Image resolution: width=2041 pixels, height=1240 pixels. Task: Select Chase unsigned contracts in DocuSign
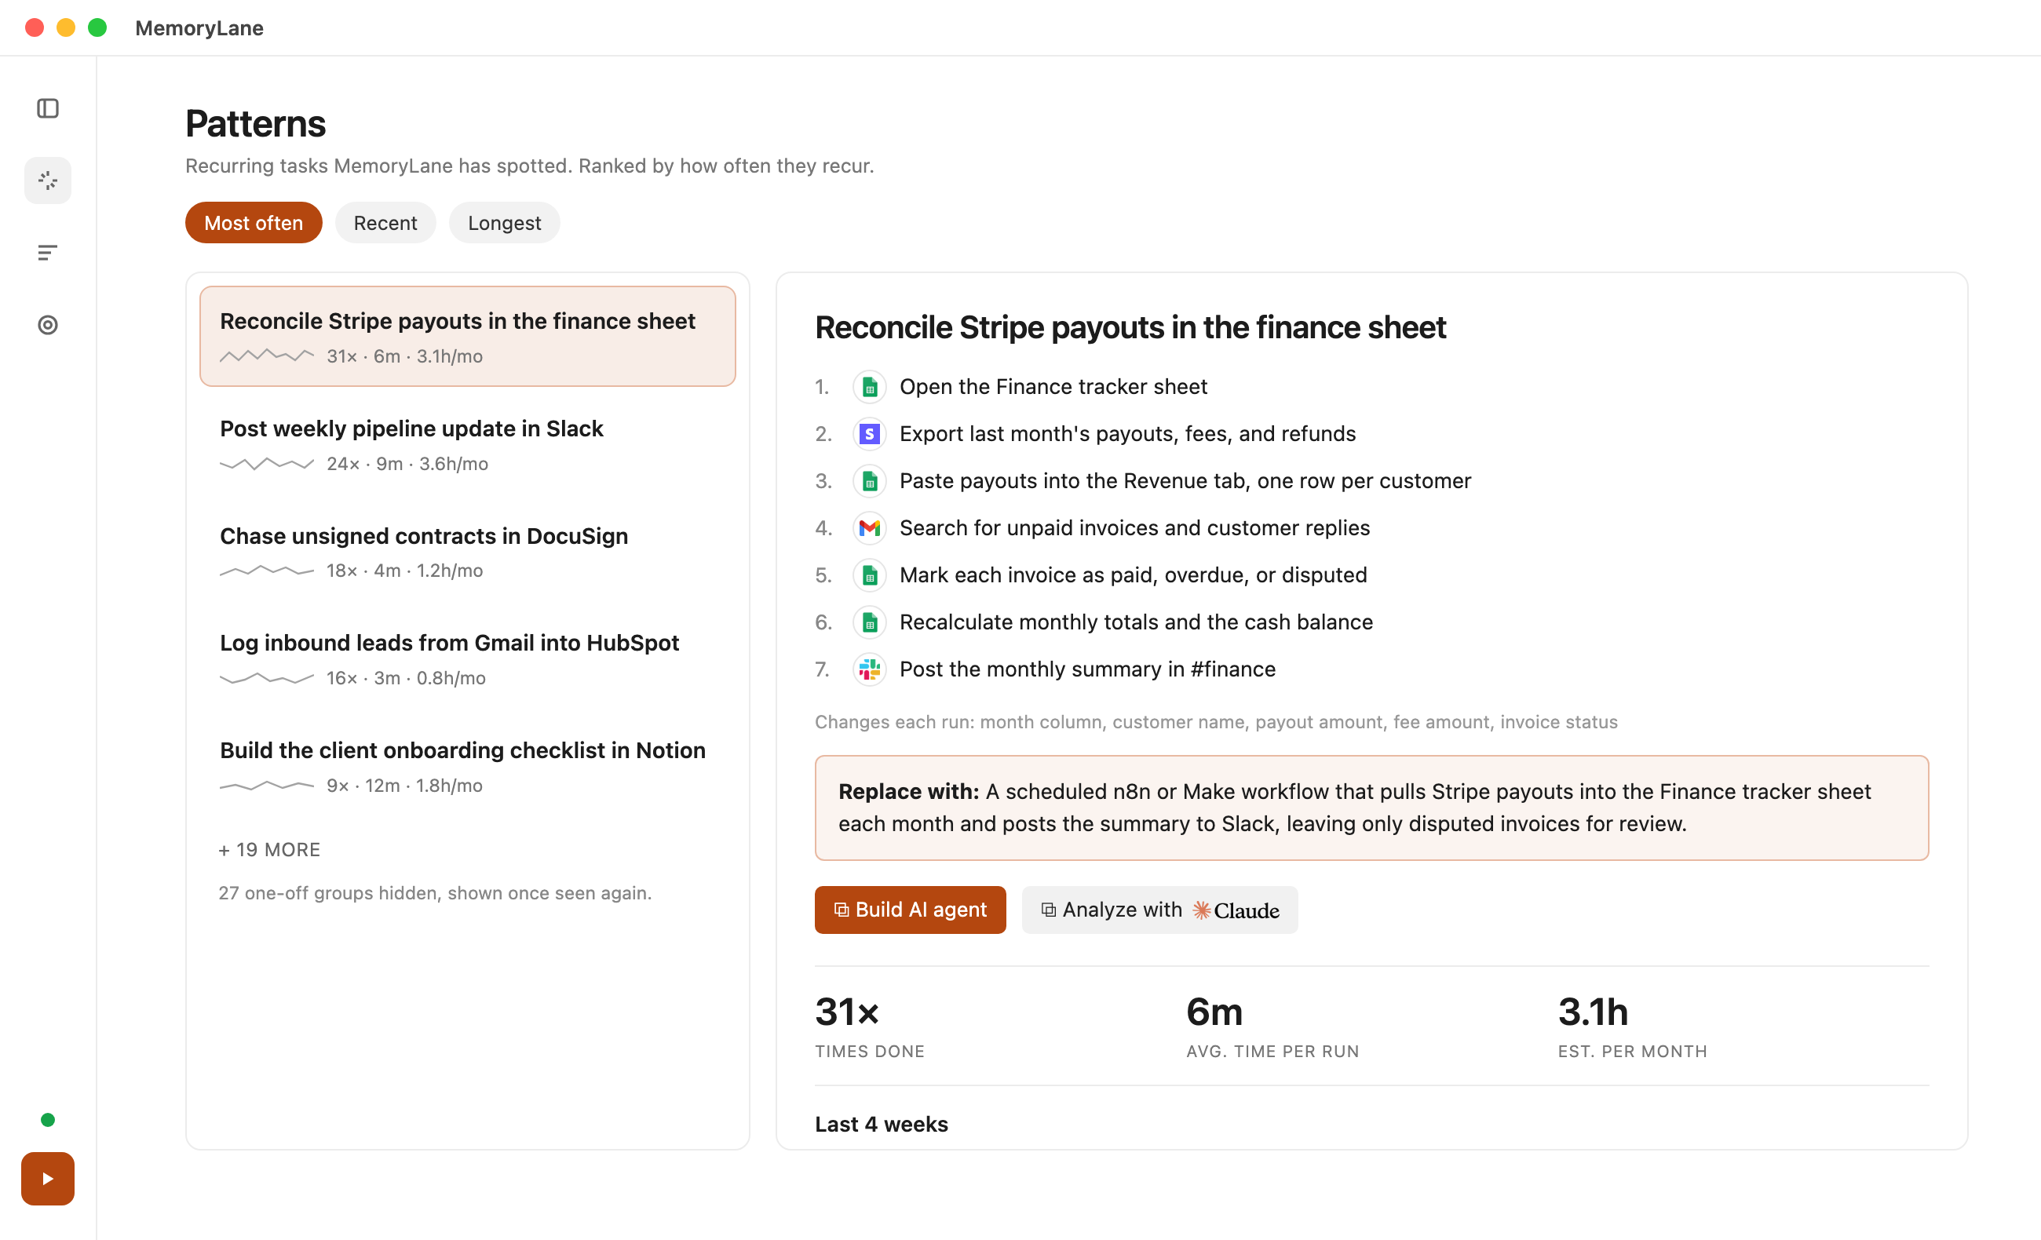468,552
